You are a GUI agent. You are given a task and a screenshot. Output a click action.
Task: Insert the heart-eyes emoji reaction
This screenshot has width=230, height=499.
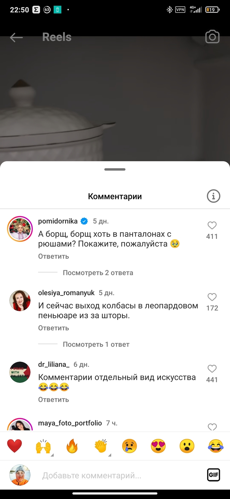(x=158, y=446)
